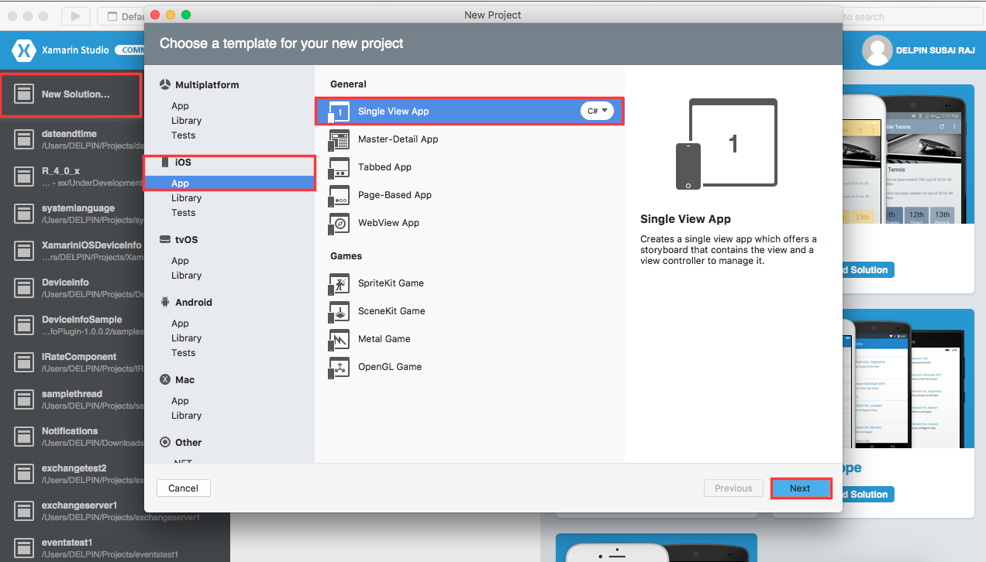986x562 pixels.
Task: Select the Single View App template icon
Action: (x=339, y=111)
